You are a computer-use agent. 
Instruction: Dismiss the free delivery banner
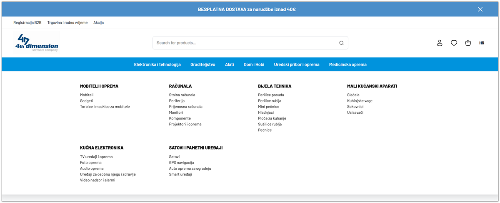click(480, 9)
